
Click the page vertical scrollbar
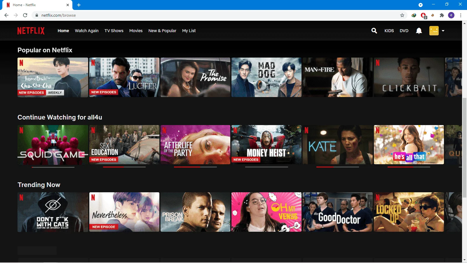pos(464,148)
